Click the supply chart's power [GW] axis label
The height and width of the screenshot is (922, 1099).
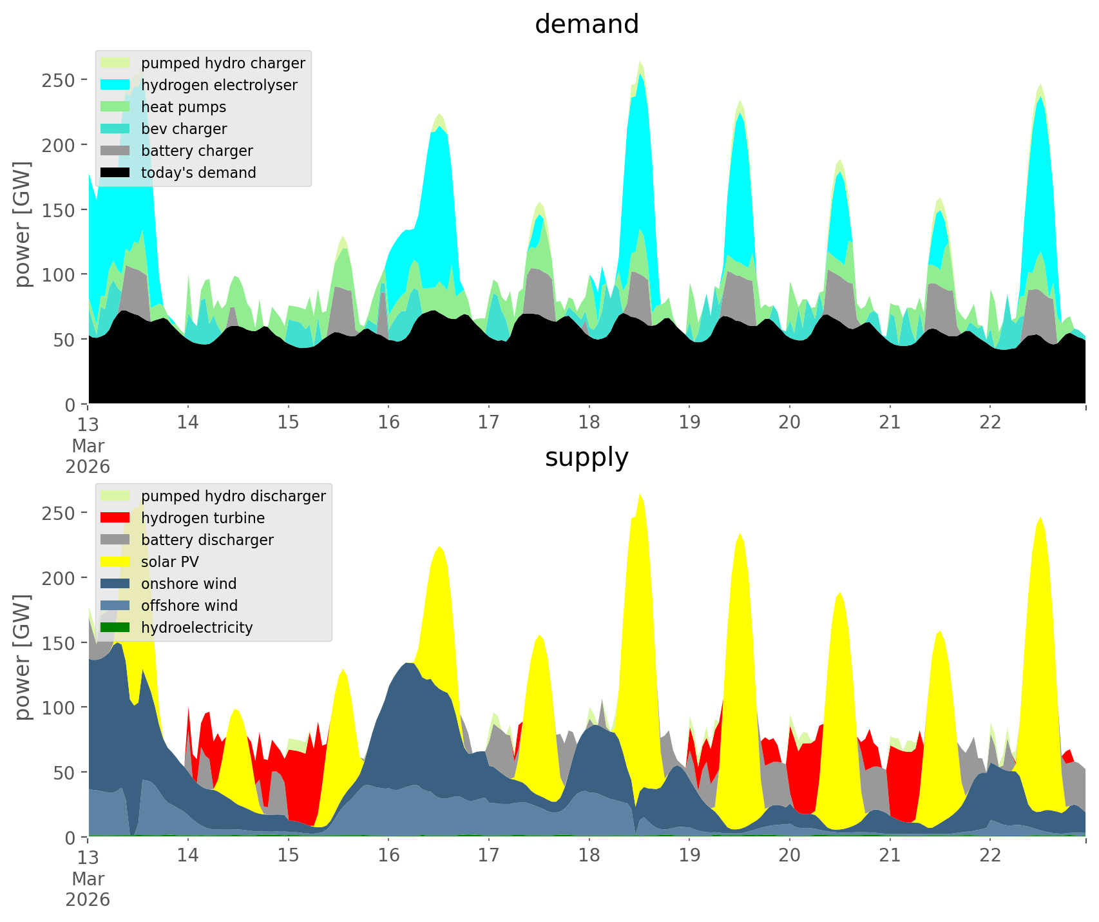point(23,657)
